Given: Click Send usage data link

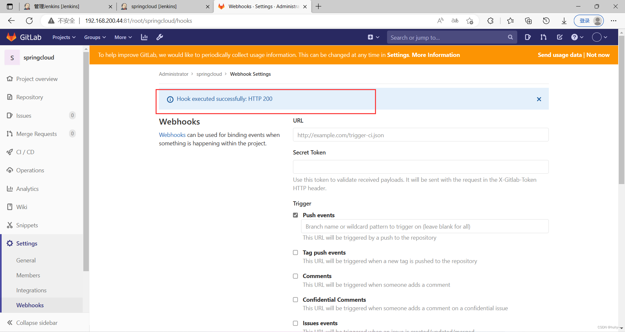Looking at the screenshot, I should click(x=560, y=55).
